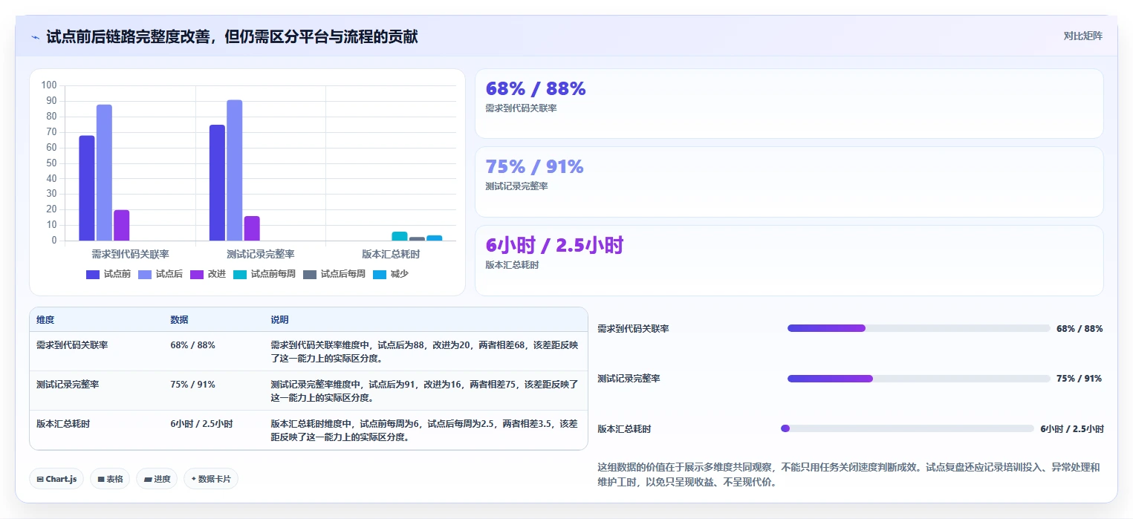Click the 试点后 bar for 测试记录完整率
The width and height of the screenshot is (1133, 519).
(234, 170)
